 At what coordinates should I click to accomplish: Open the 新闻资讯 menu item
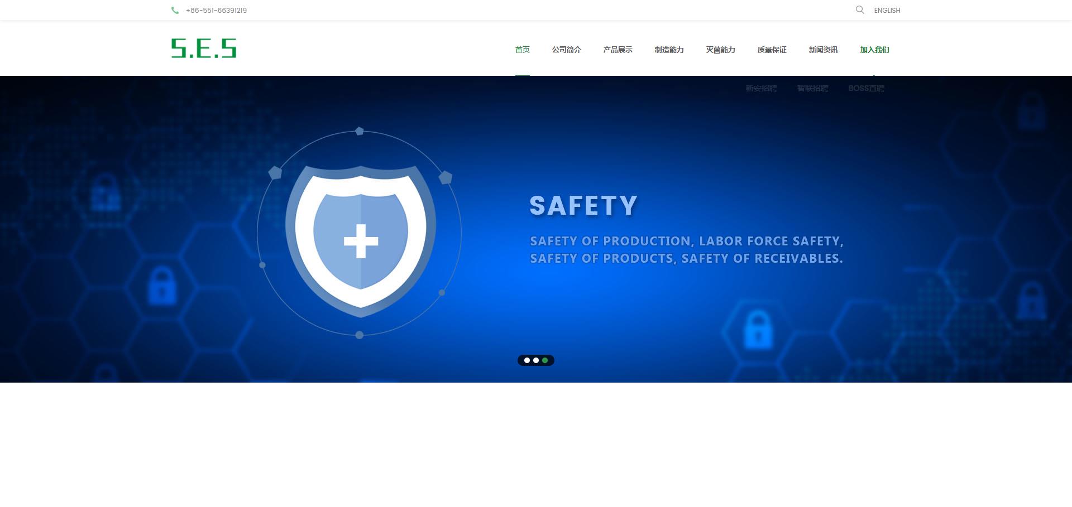pos(824,50)
